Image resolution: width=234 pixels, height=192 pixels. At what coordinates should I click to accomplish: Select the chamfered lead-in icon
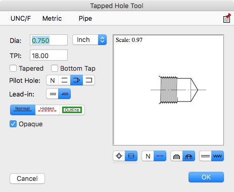tap(64, 94)
